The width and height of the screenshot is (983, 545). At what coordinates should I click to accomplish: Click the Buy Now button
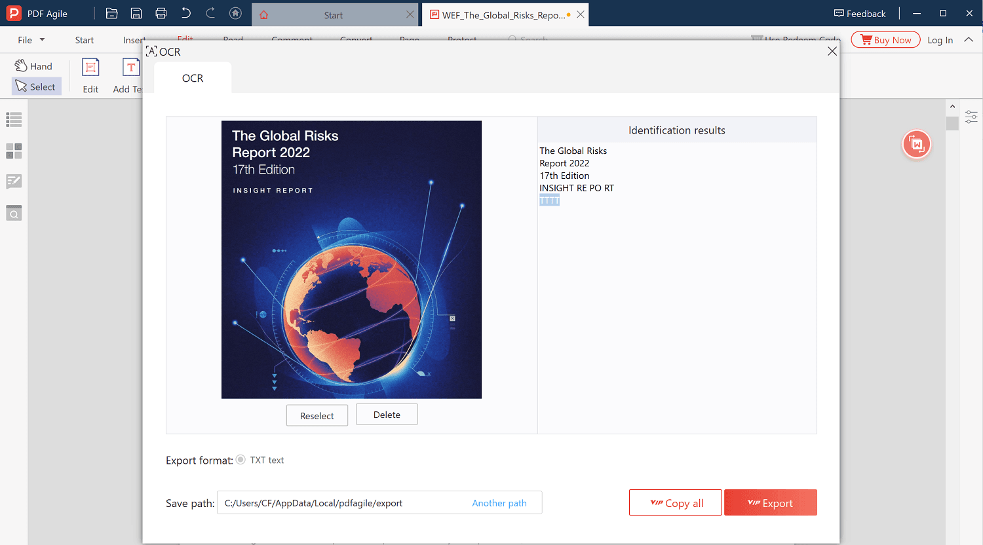tap(886, 40)
